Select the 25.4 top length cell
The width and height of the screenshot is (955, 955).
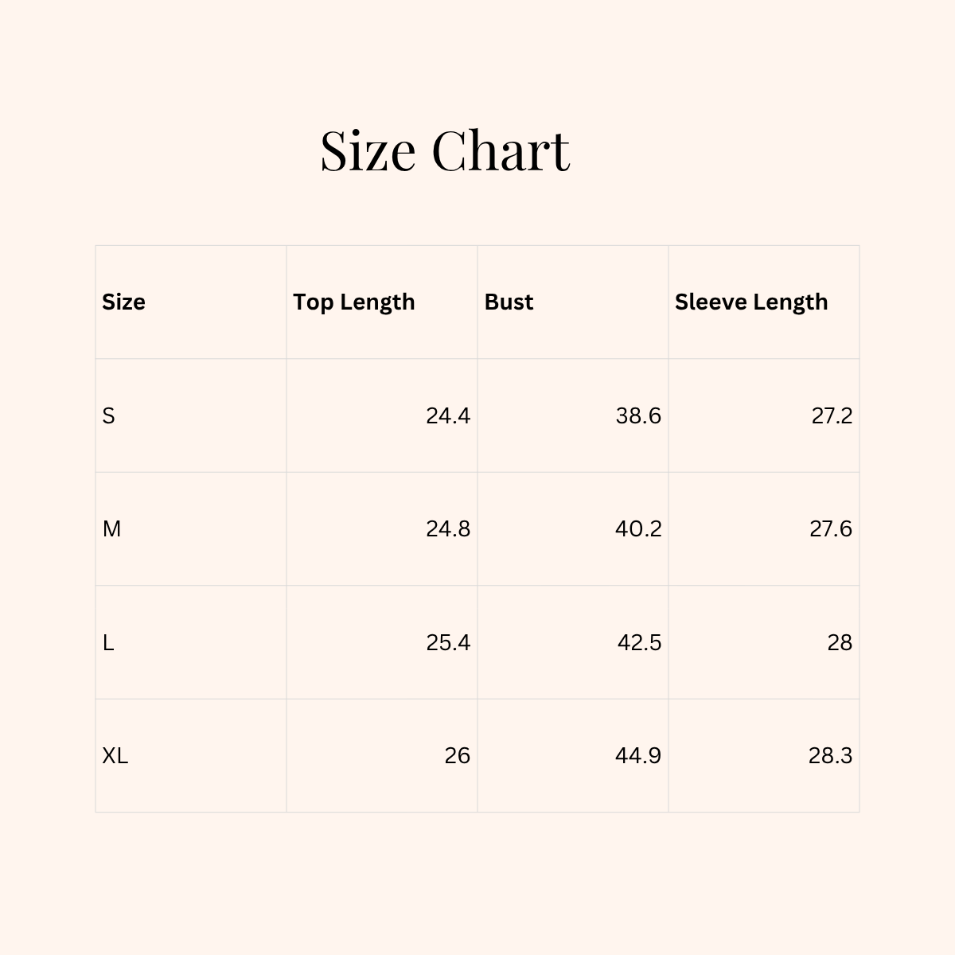pyautogui.click(x=448, y=642)
